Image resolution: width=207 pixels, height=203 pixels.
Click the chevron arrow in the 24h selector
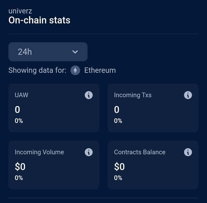tap(75, 52)
